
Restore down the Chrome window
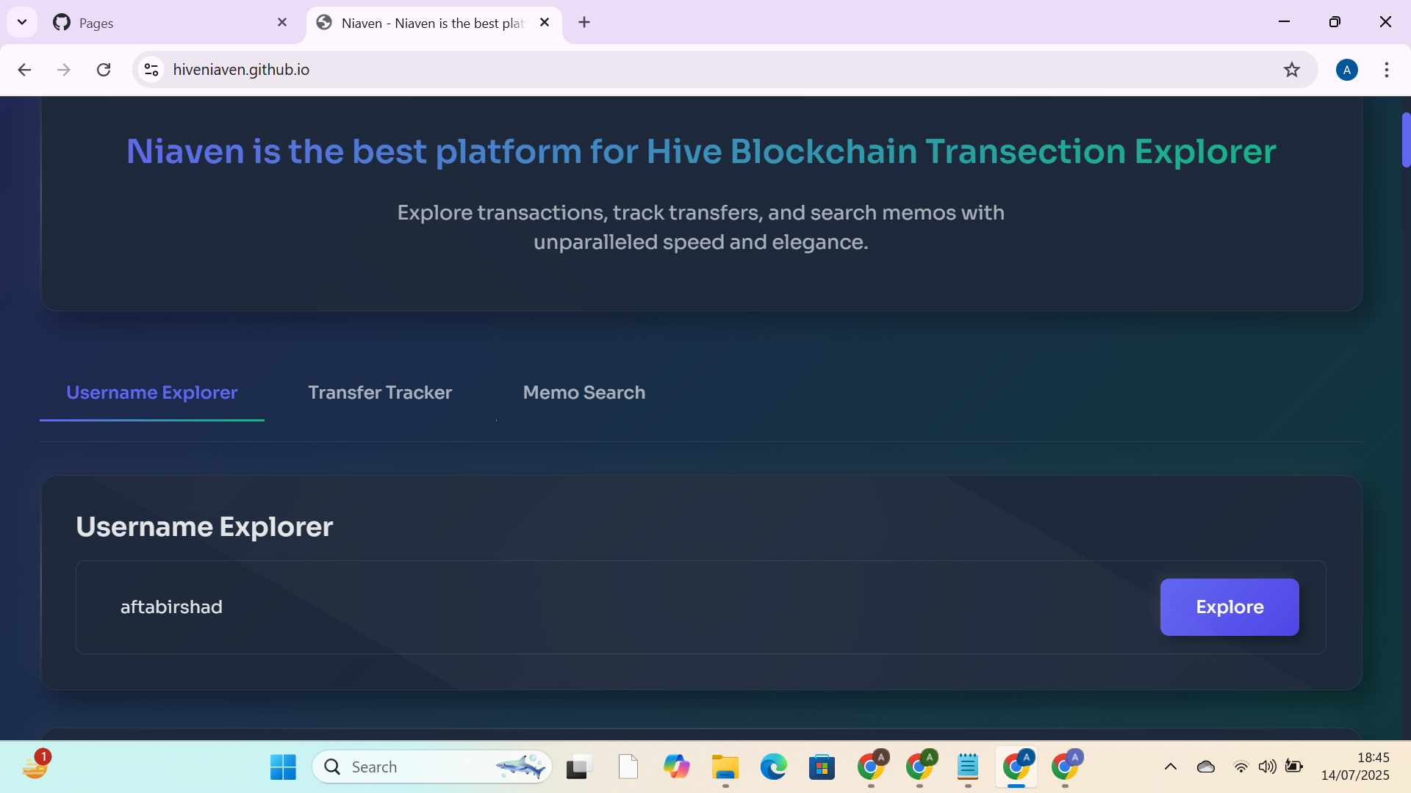[1335, 22]
